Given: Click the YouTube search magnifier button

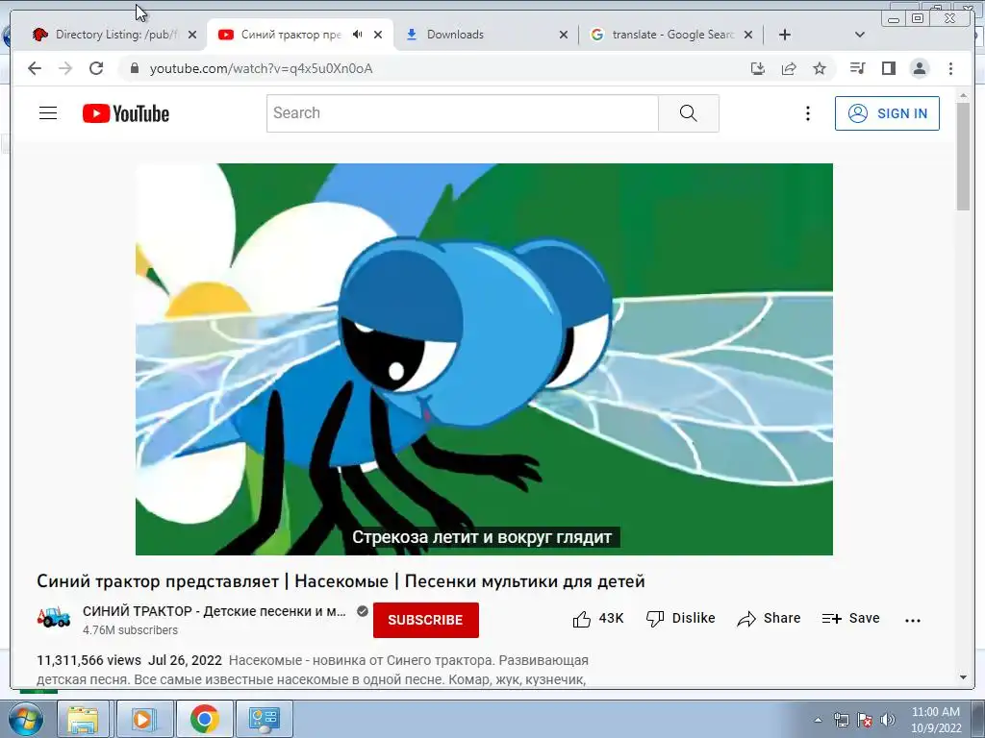Looking at the screenshot, I should 689,113.
